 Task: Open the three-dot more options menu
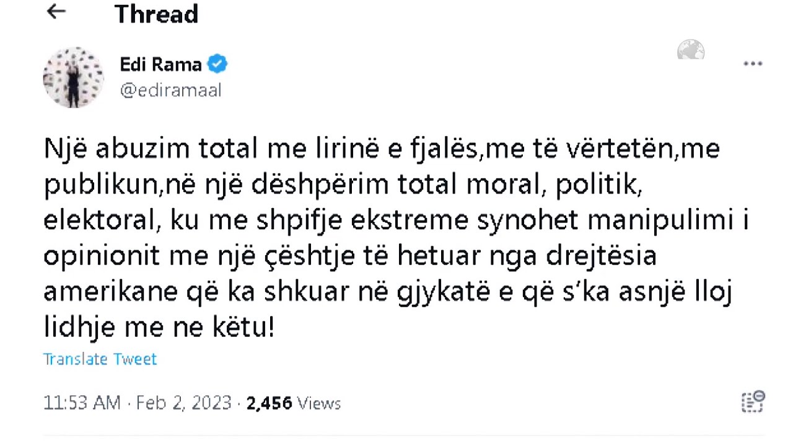point(753,64)
